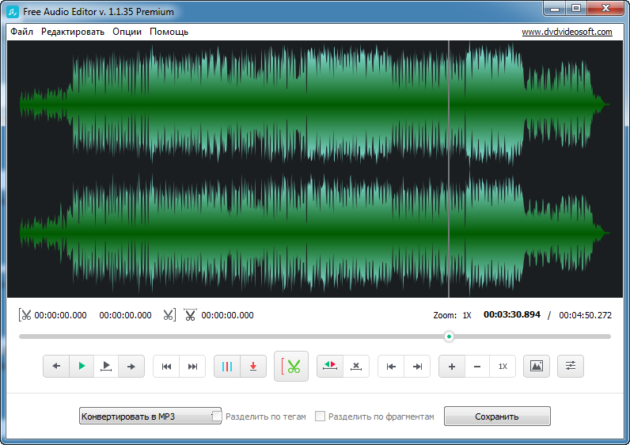Click the Сохранить button
Image resolution: width=630 pixels, height=445 pixels.
point(497,416)
